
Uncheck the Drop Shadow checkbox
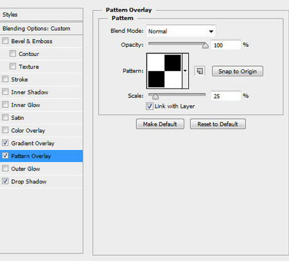click(5, 181)
